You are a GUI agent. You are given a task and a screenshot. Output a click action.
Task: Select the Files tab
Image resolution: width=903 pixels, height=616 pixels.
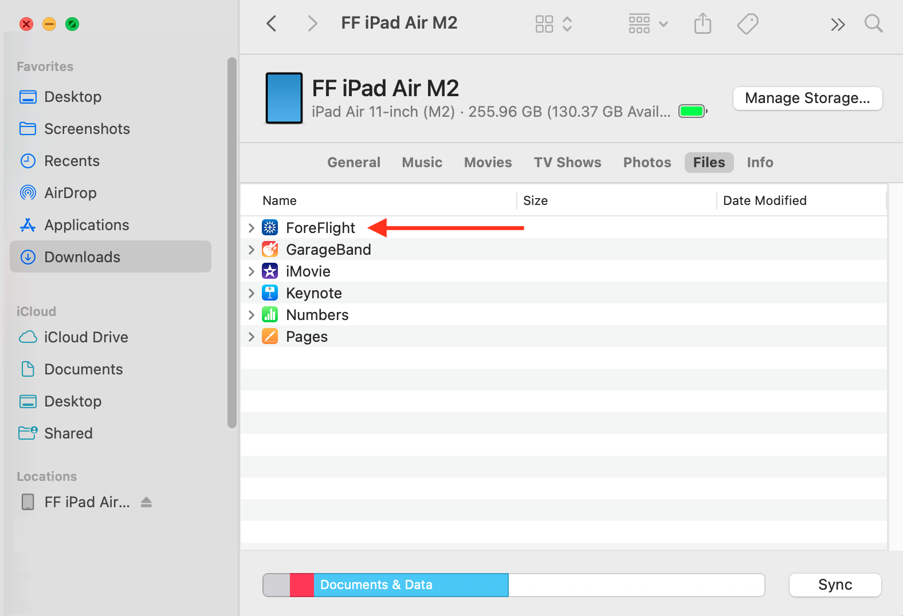pyautogui.click(x=709, y=163)
